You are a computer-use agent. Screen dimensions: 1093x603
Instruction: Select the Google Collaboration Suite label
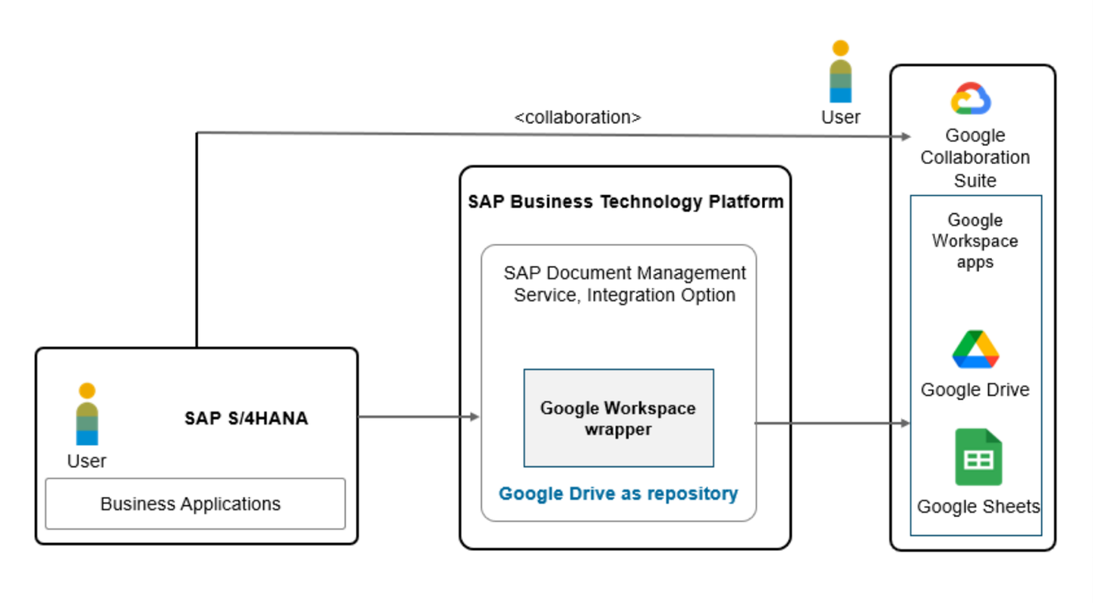(x=975, y=158)
